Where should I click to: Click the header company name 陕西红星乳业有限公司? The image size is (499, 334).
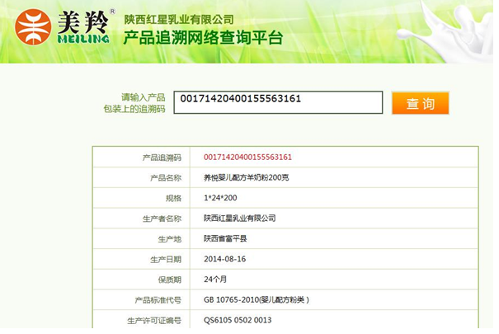coord(178,19)
